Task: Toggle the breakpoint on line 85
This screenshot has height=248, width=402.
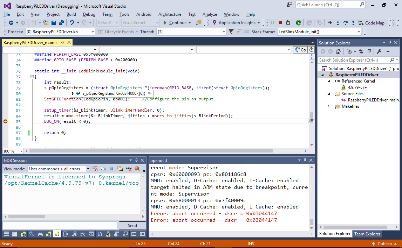Action: coord(5,121)
